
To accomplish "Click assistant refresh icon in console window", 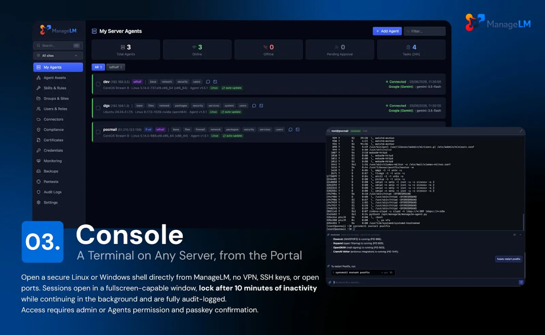I will 515,235.
